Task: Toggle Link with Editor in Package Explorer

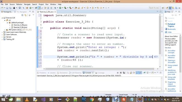Action: coord(26,15)
